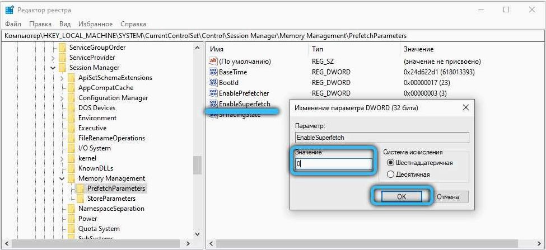
Task: Click the string icon of (По умолчанию) value
Action: (213, 62)
